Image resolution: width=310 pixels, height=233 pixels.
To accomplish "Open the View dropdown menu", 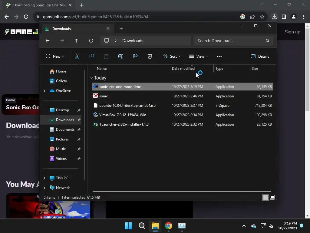I will click(x=199, y=56).
